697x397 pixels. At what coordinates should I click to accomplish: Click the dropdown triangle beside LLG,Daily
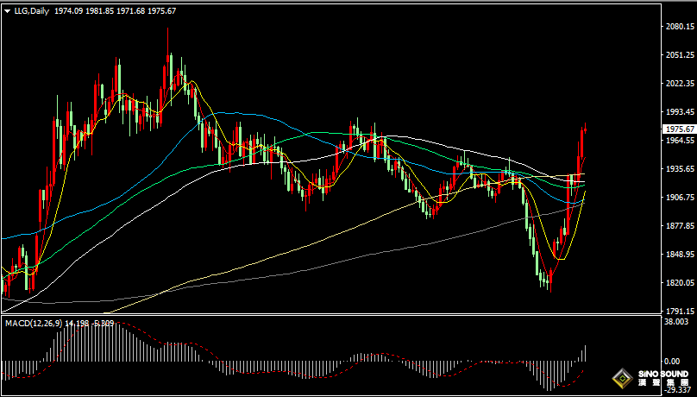click(7, 10)
